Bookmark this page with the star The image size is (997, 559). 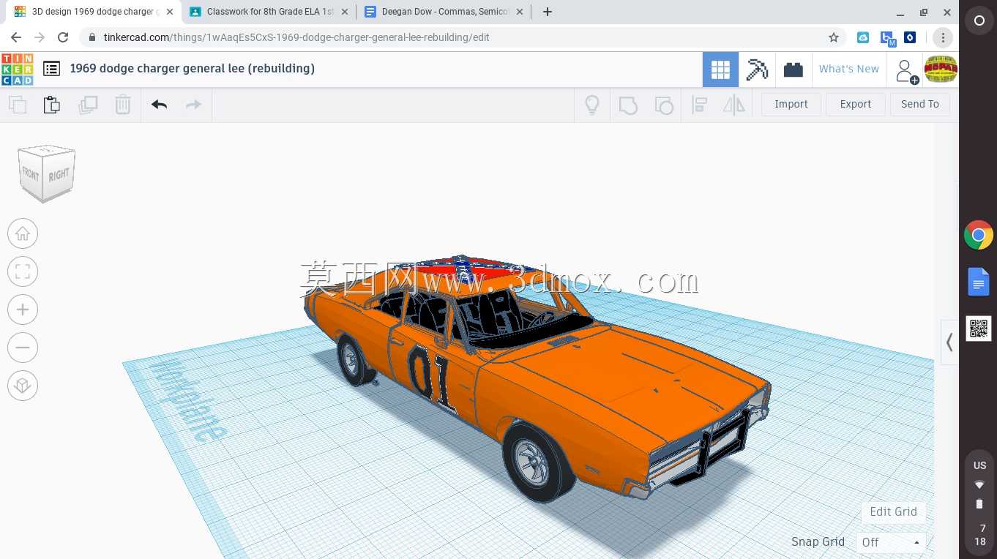pyautogui.click(x=834, y=37)
